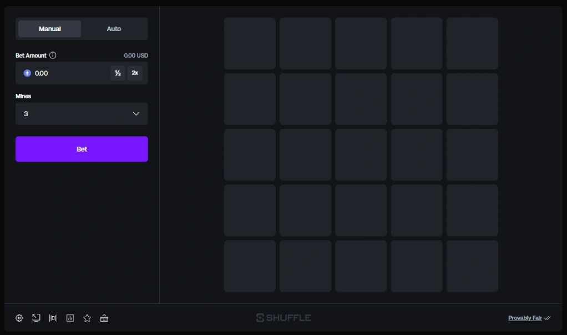The height and width of the screenshot is (335, 567).
Task: Reveal third row, second column tile
Action: click(x=305, y=154)
